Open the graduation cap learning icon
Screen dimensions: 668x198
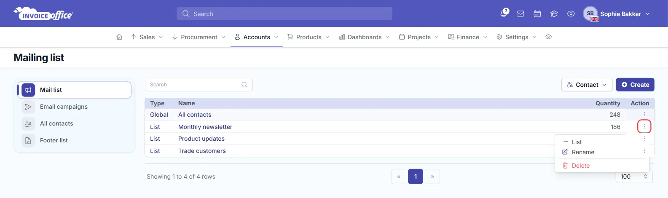pos(554,14)
